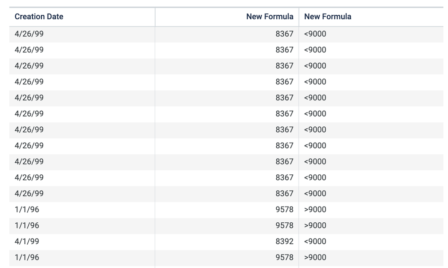Image resolution: width=448 pixels, height=268 pixels.
Task: Click the first row's <9000 cell
Action: (x=315, y=34)
